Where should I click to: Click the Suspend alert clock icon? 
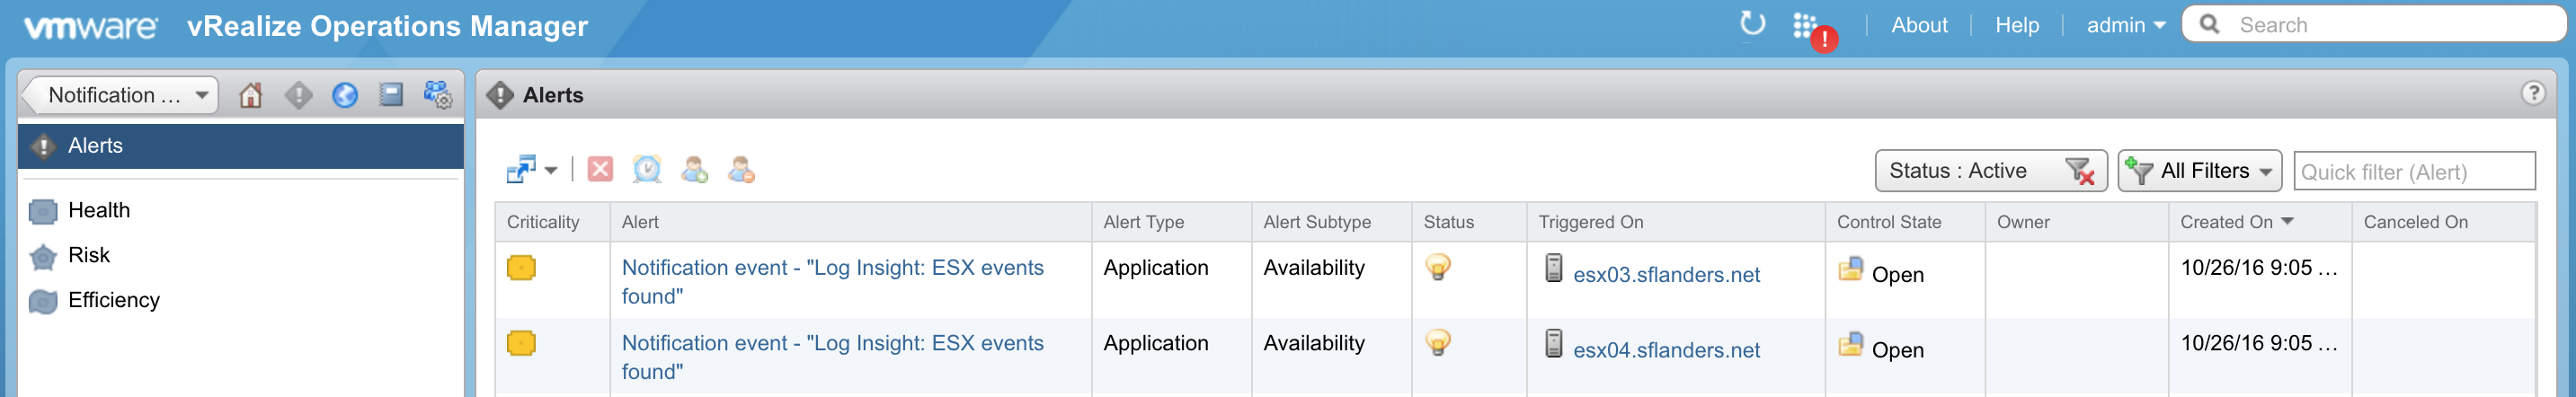pyautogui.click(x=647, y=169)
